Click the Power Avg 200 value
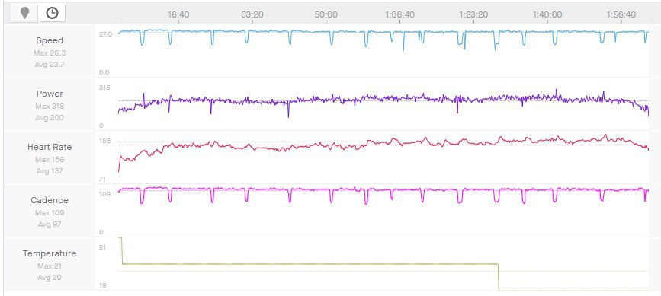 point(50,118)
